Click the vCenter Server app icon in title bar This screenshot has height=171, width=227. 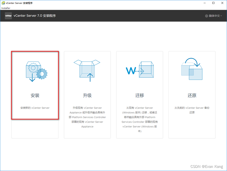coord(3,3)
